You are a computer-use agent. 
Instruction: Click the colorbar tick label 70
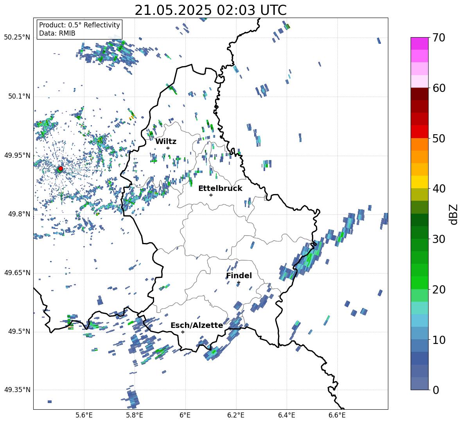pos(439,38)
